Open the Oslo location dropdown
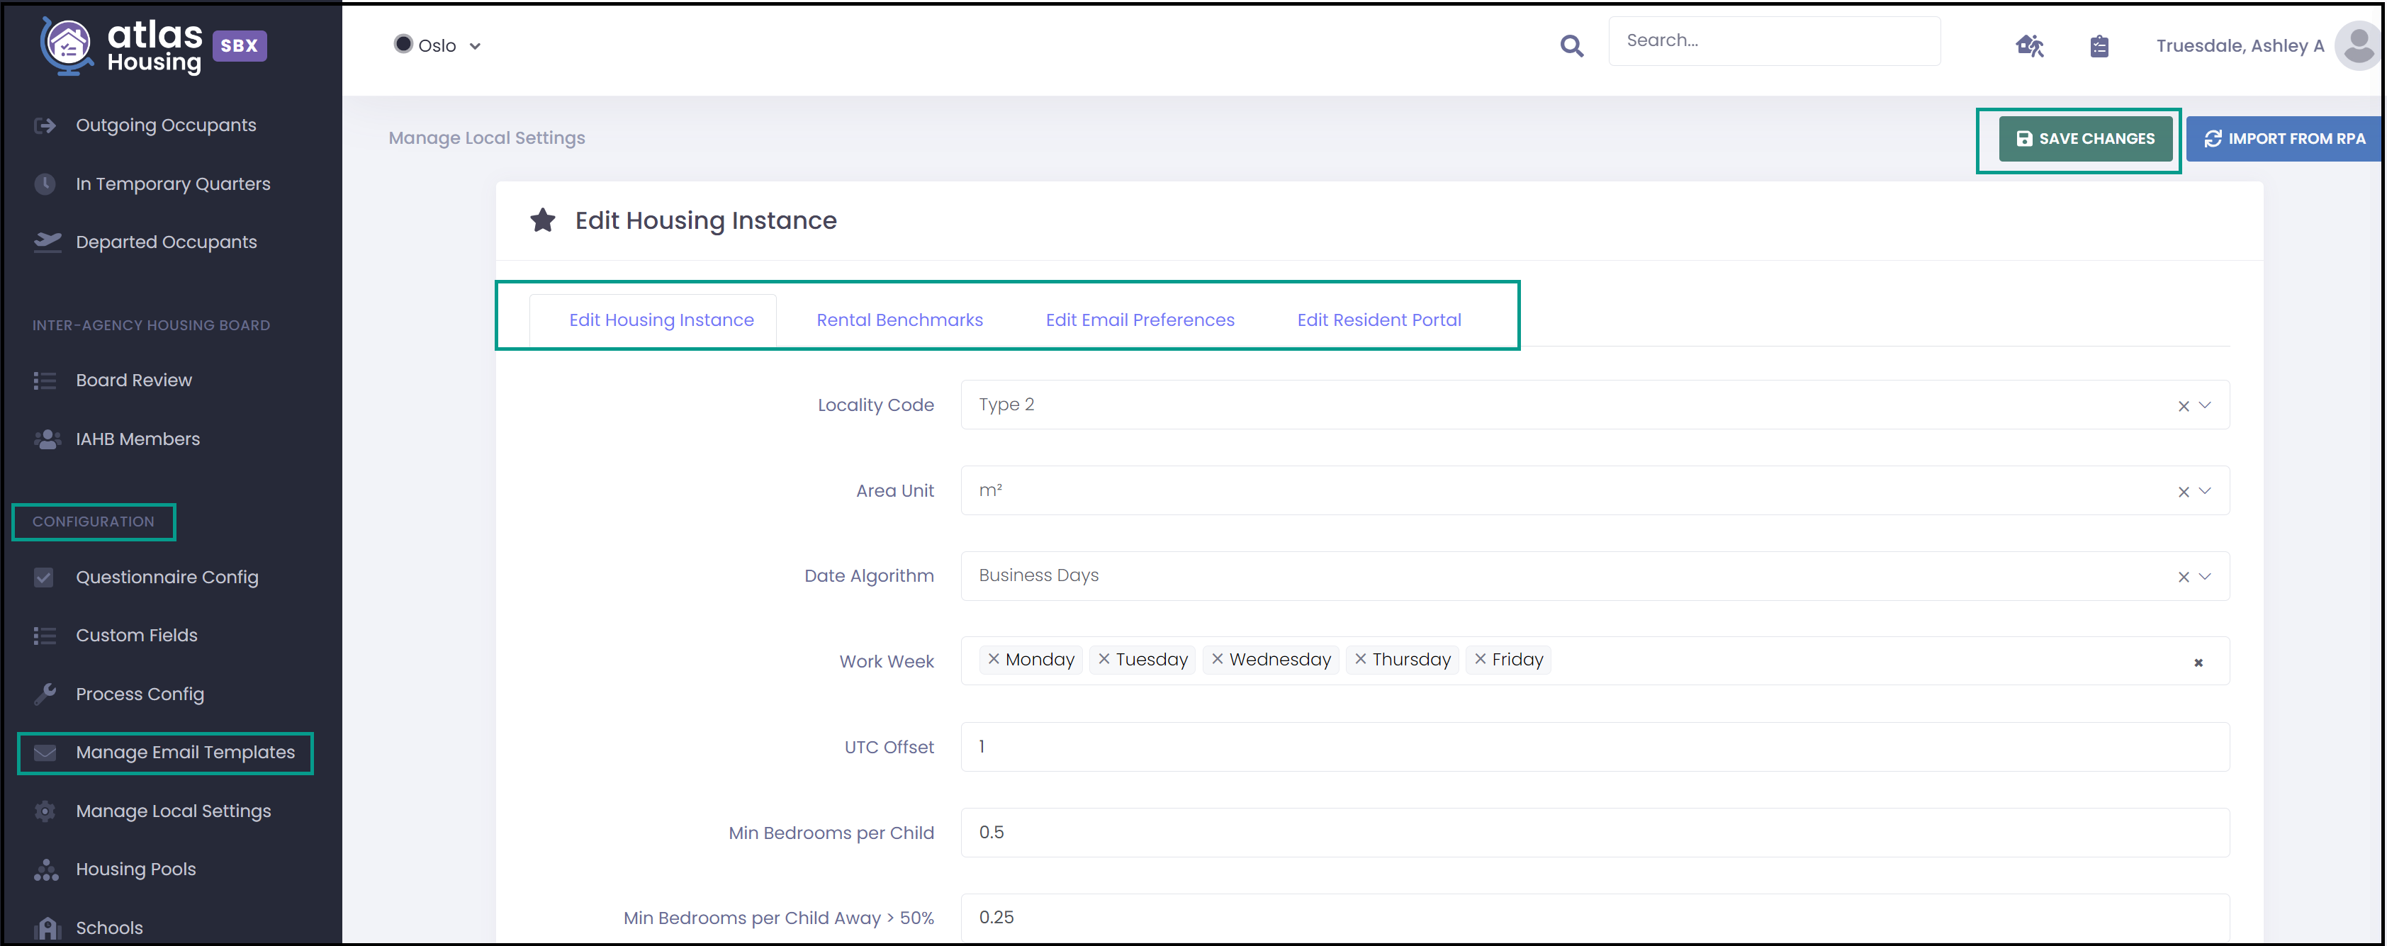Screen dimensions: 2387x946 [x=437, y=45]
